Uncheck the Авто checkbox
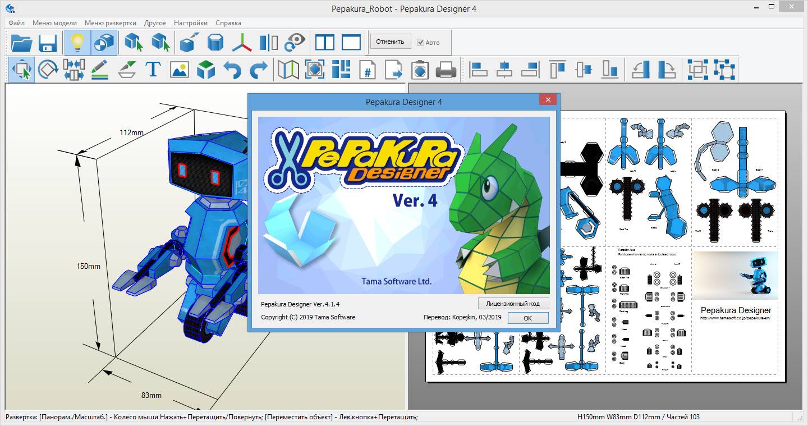Screen dimensions: 808x426 [421, 43]
